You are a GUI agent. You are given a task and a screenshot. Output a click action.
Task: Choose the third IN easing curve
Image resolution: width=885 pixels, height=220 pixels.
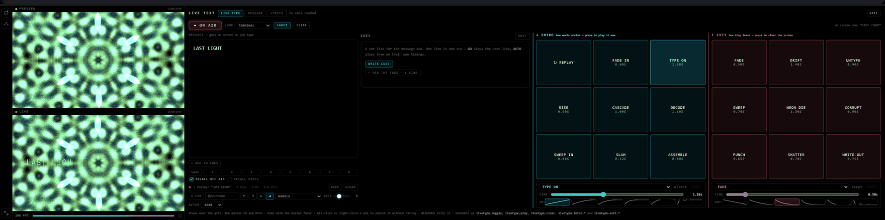[610, 202]
